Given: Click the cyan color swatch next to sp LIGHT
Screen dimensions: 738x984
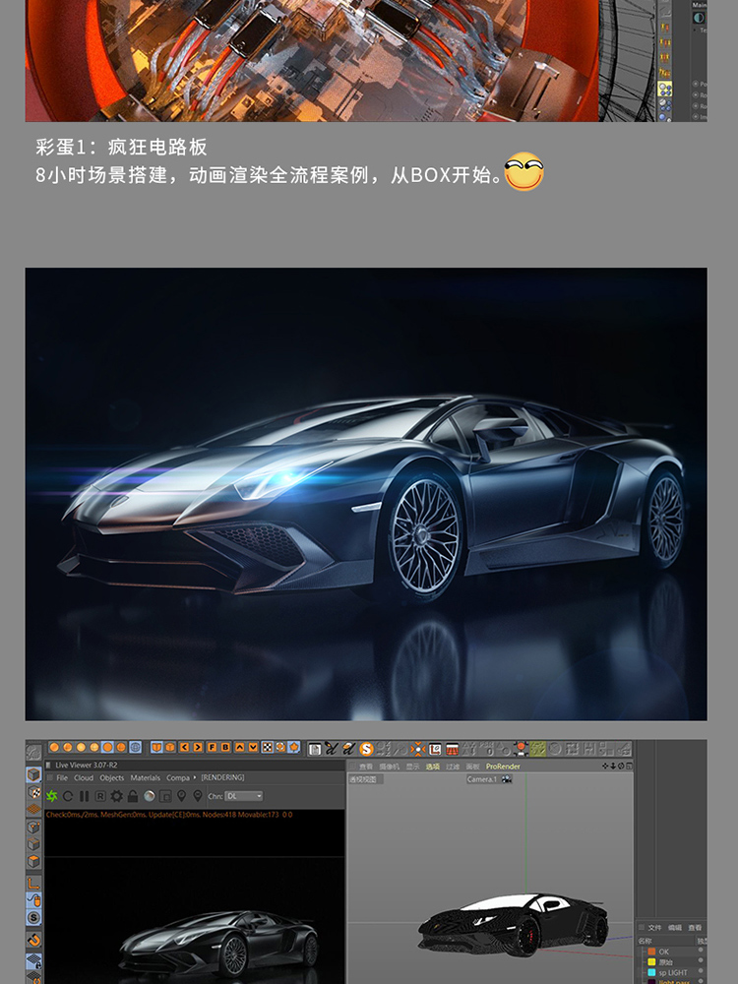Looking at the screenshot, I should [651, 973].
